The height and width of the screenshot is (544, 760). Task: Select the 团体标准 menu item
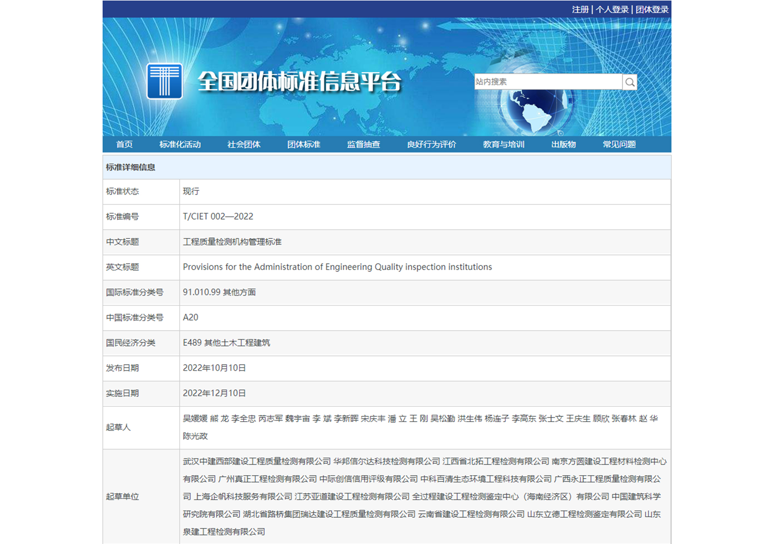coord(304,144)
